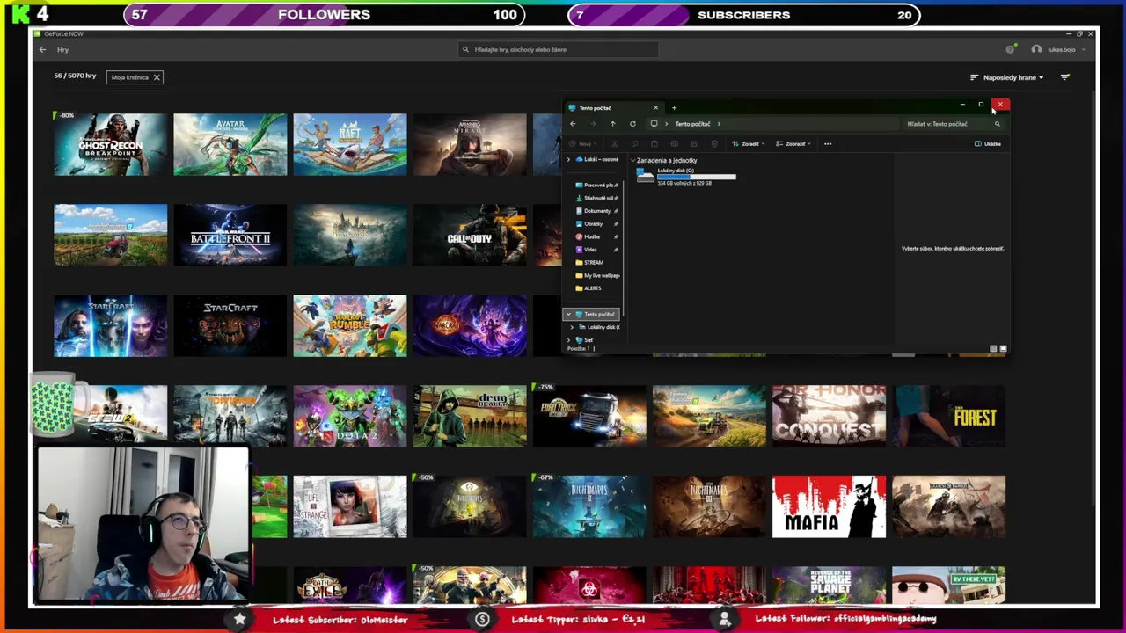
Task: Open lukas.bojo account menu
Action: 1060,49
